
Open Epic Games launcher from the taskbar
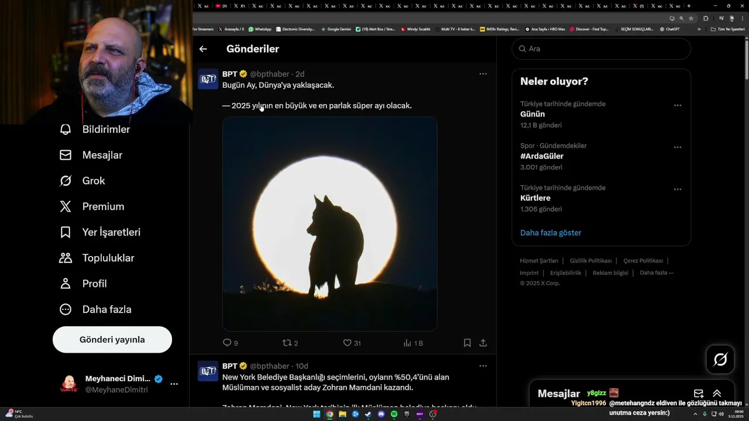(407, 414)
